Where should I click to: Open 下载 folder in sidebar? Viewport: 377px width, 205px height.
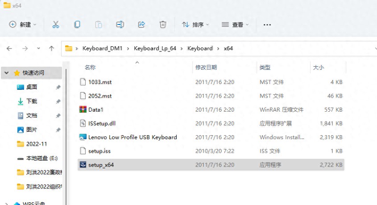click(32, 101)
